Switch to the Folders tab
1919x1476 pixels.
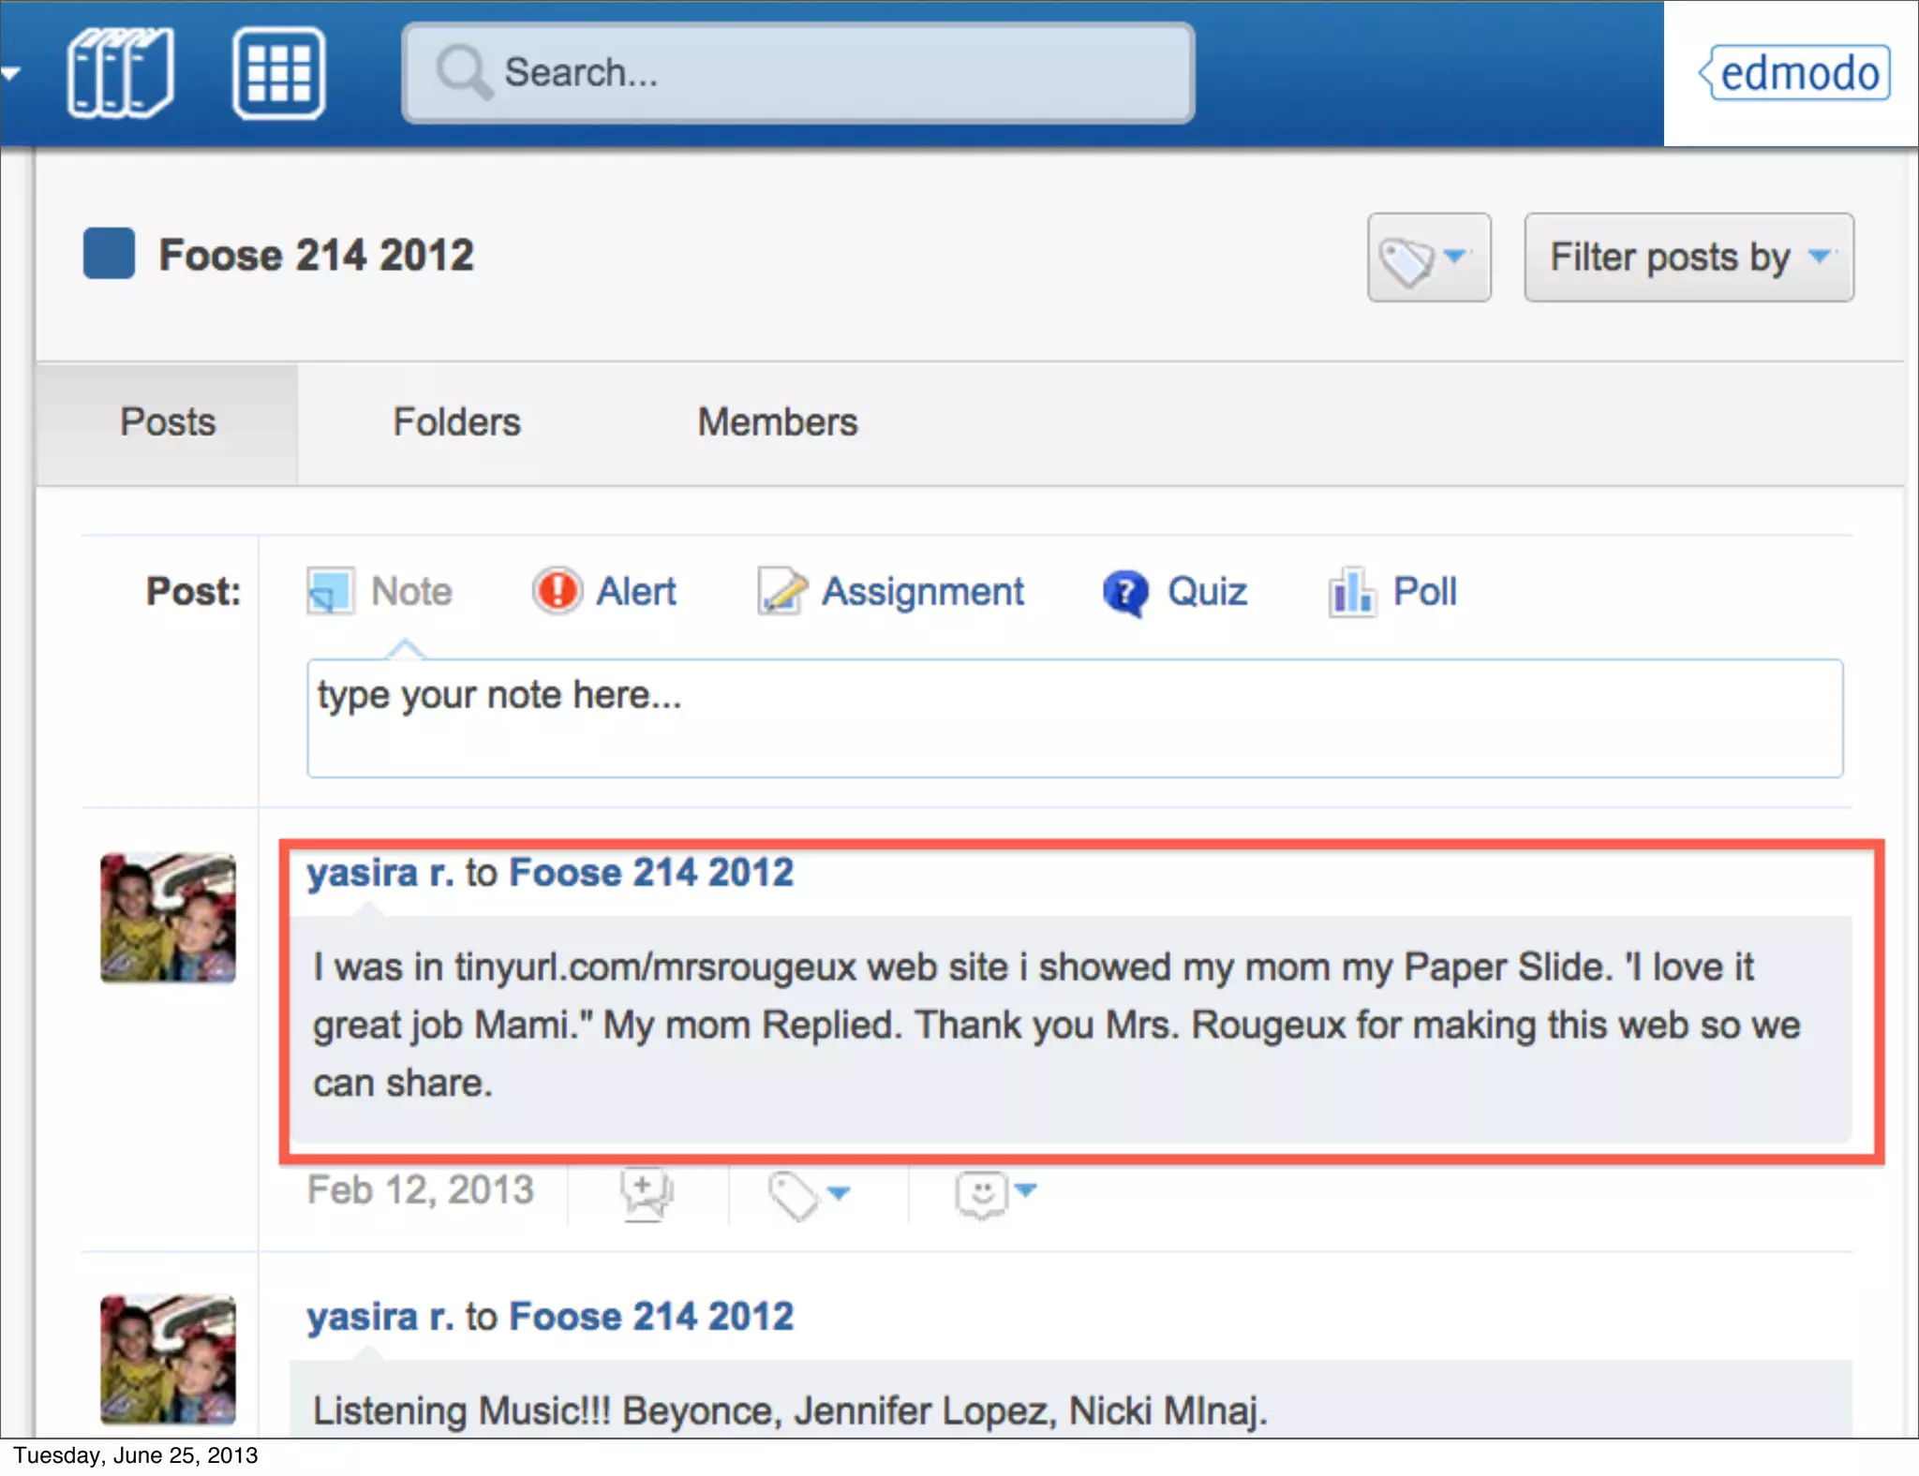[x=456, y=422]
